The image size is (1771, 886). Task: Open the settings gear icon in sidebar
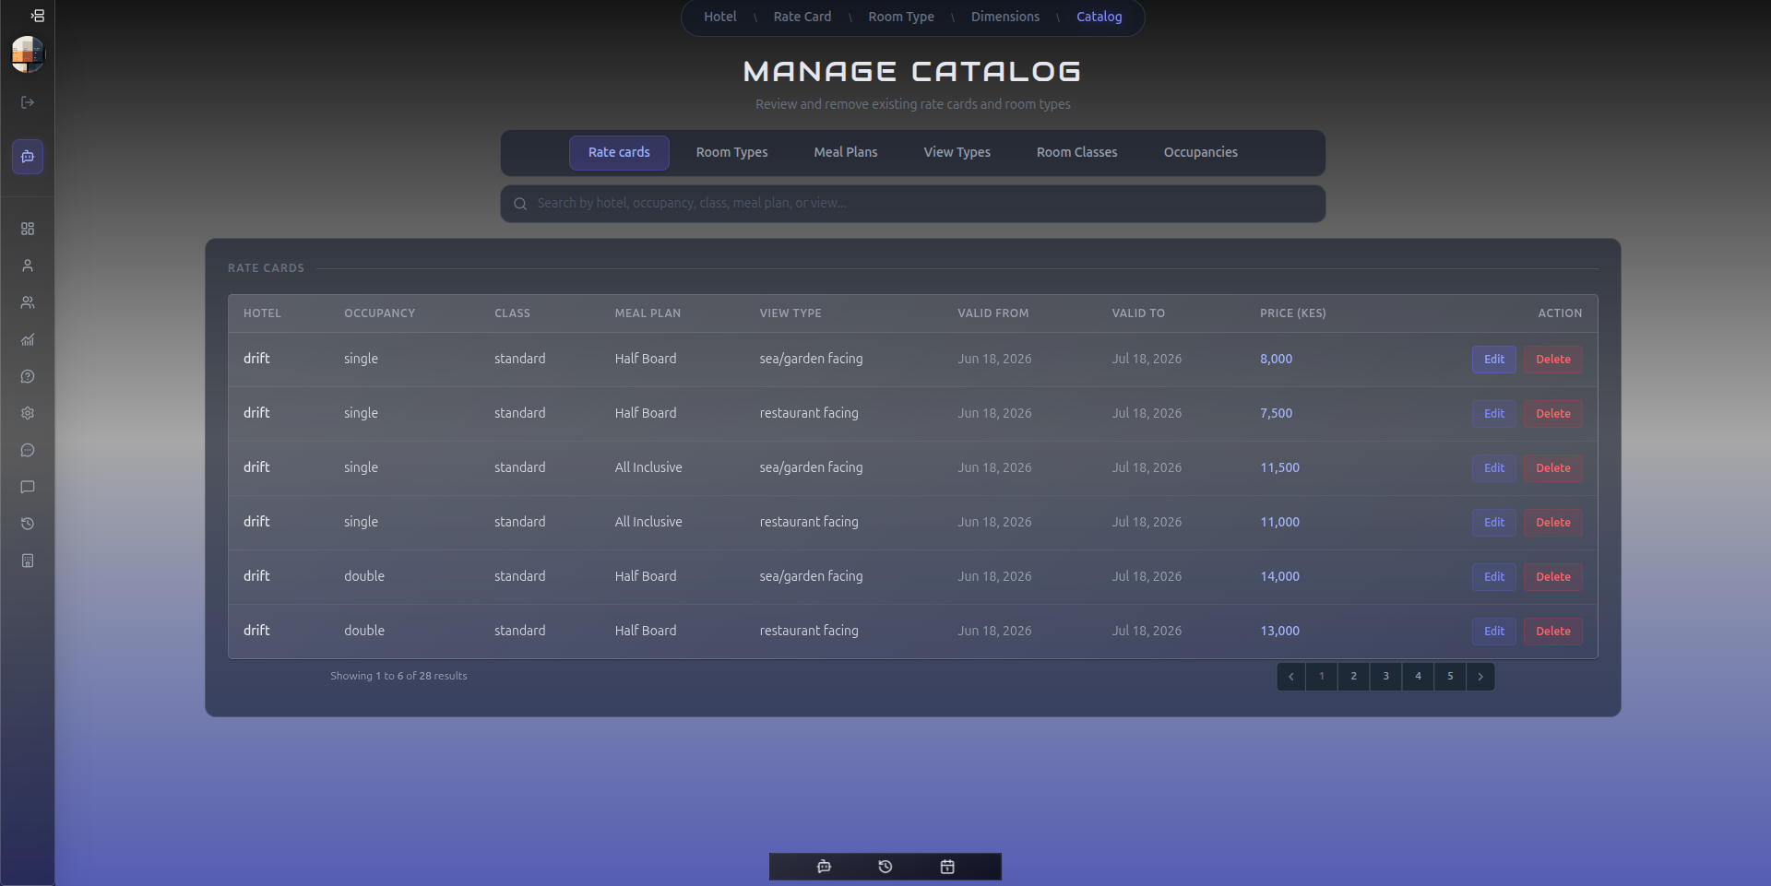28,413
